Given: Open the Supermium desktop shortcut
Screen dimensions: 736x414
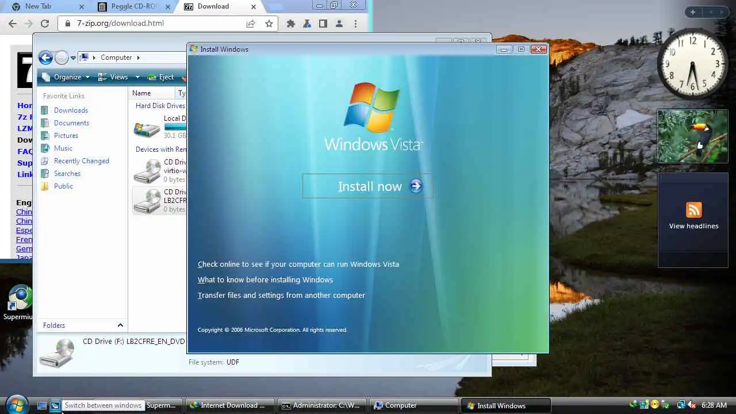Looking at the screenshot, I should [17, 303].
